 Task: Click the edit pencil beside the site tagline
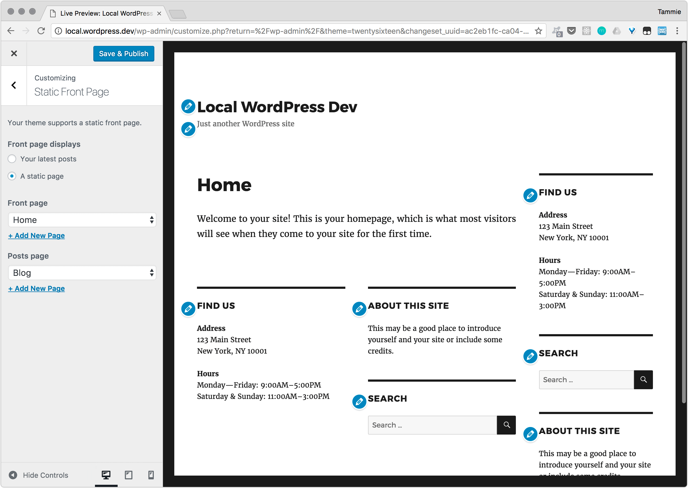coord(188,129)
